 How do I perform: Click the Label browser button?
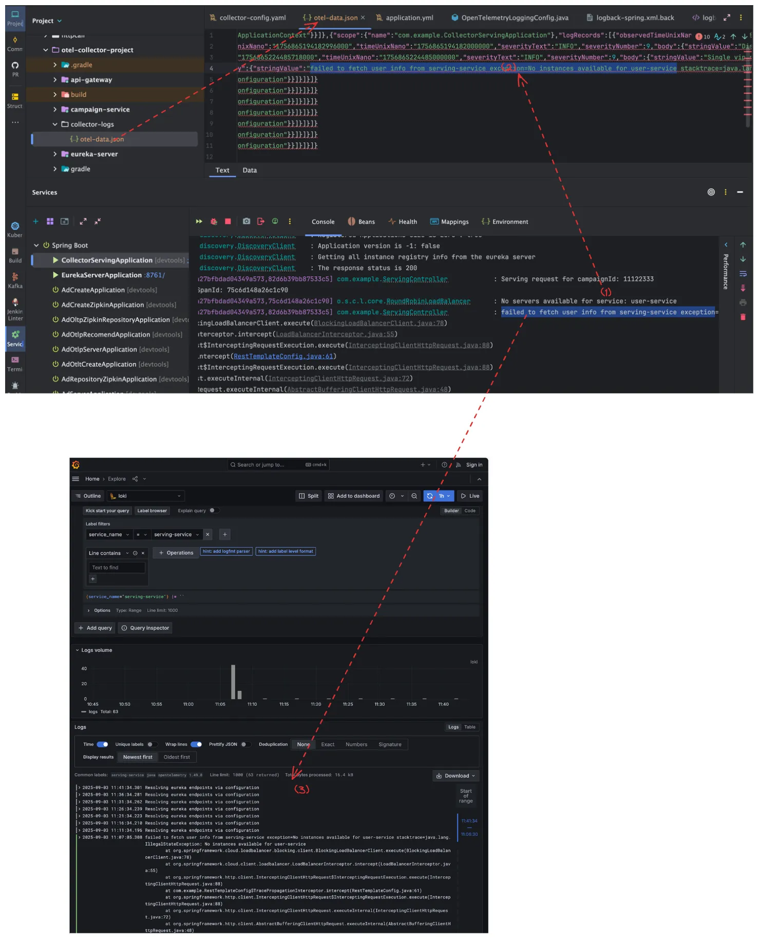pos(152,511)
